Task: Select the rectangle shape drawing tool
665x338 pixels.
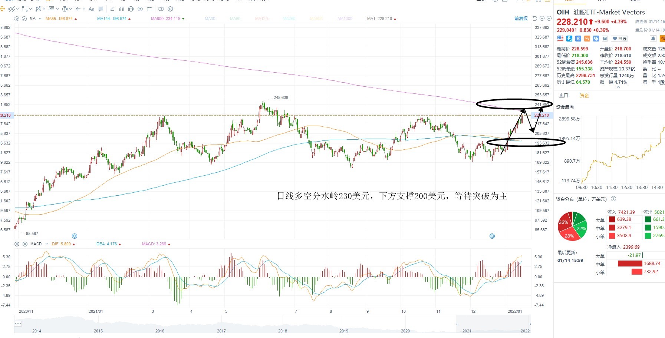Action: click(x=25, y=9)
